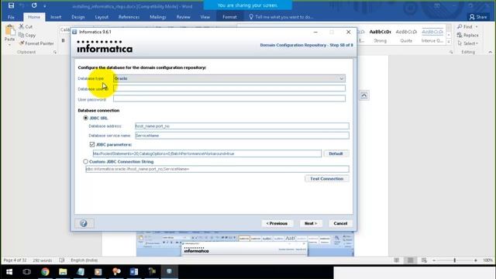The image size is (496, 279).
Task: Switch to Web Layout view icon
Action: point(424,260)
